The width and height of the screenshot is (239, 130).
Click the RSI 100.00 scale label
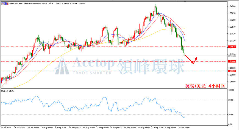point(231,90)
